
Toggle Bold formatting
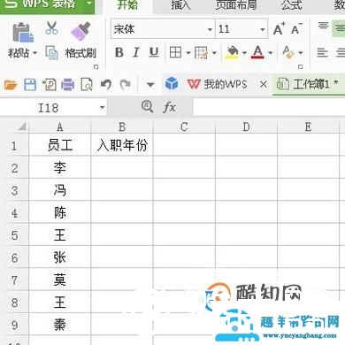coord(119,52)
